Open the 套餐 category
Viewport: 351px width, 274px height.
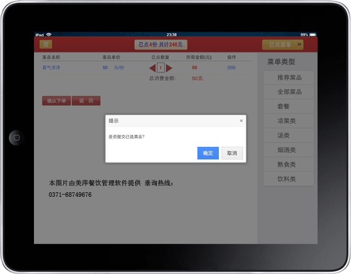[289, 106]
